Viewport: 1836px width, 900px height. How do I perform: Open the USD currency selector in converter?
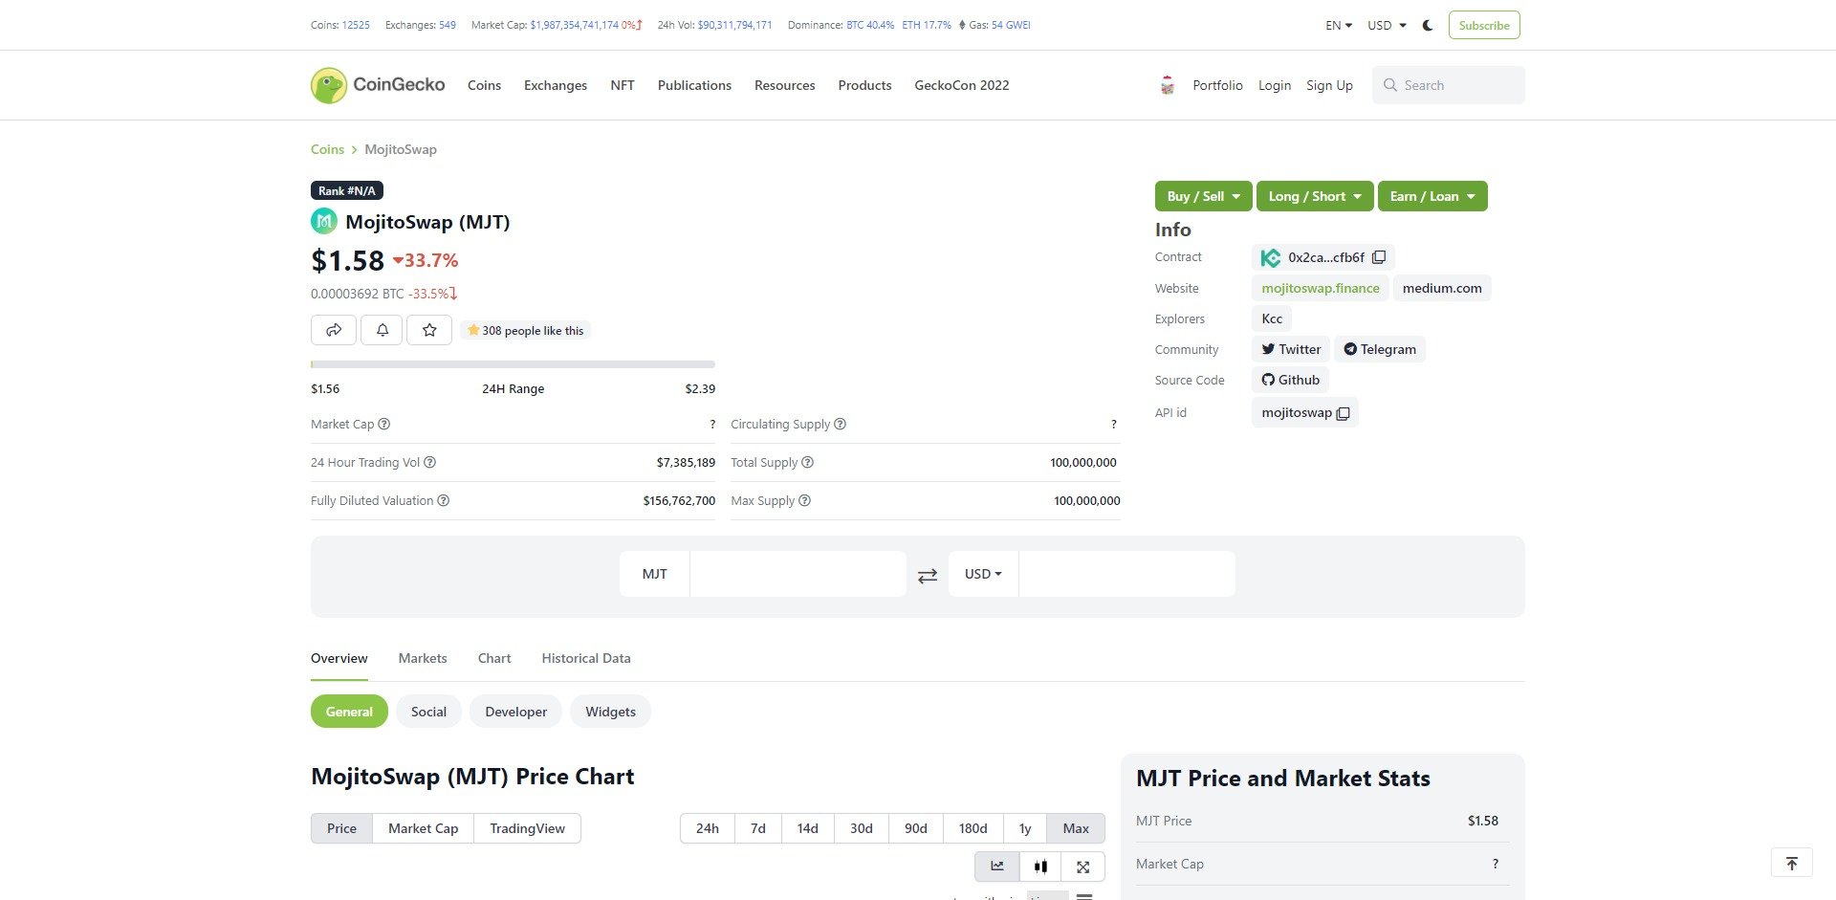point(983,574)
